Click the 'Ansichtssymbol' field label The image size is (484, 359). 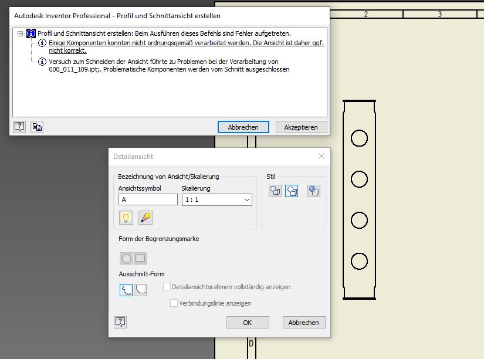(140, 188)
